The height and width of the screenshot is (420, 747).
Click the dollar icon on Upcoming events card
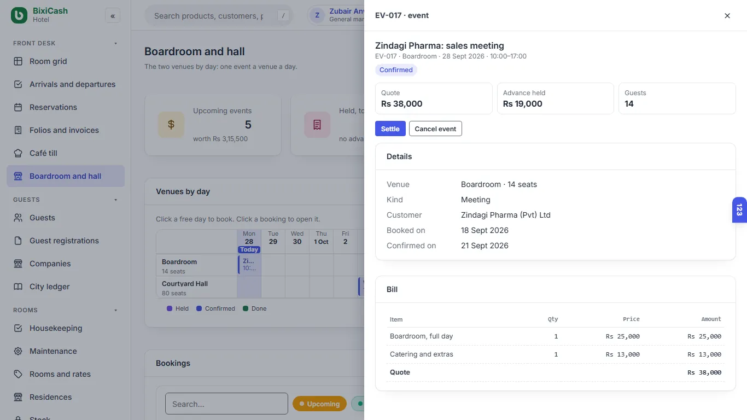click(171, 125)
